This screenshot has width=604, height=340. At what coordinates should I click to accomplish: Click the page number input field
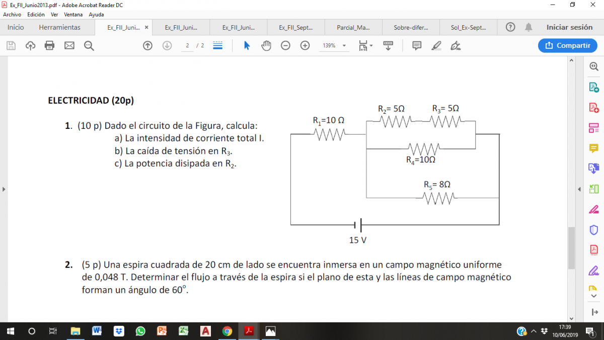click(x=187, y=46)
